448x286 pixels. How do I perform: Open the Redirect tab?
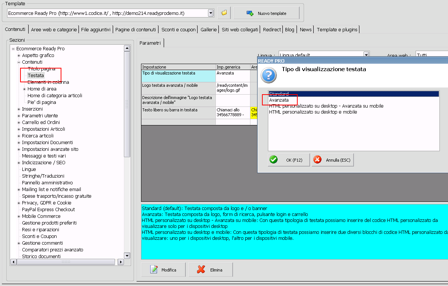pos(272,29)
